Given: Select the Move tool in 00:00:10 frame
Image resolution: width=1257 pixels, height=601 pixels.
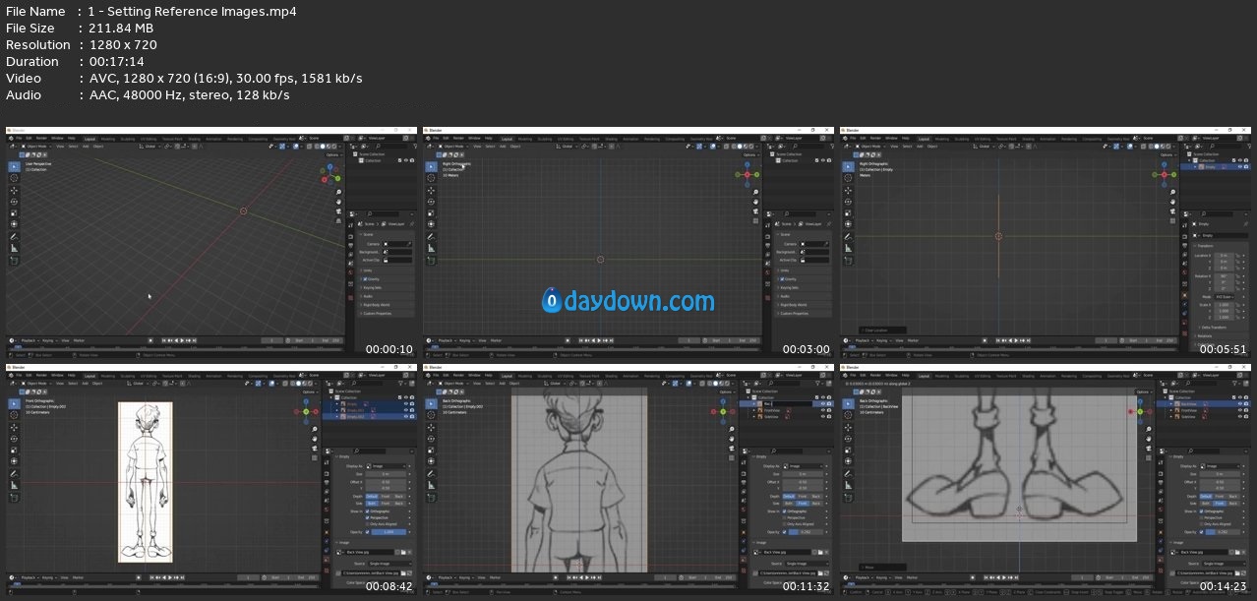Looking at the screenshot, I should pyautogui.click(x=14, y=190).
